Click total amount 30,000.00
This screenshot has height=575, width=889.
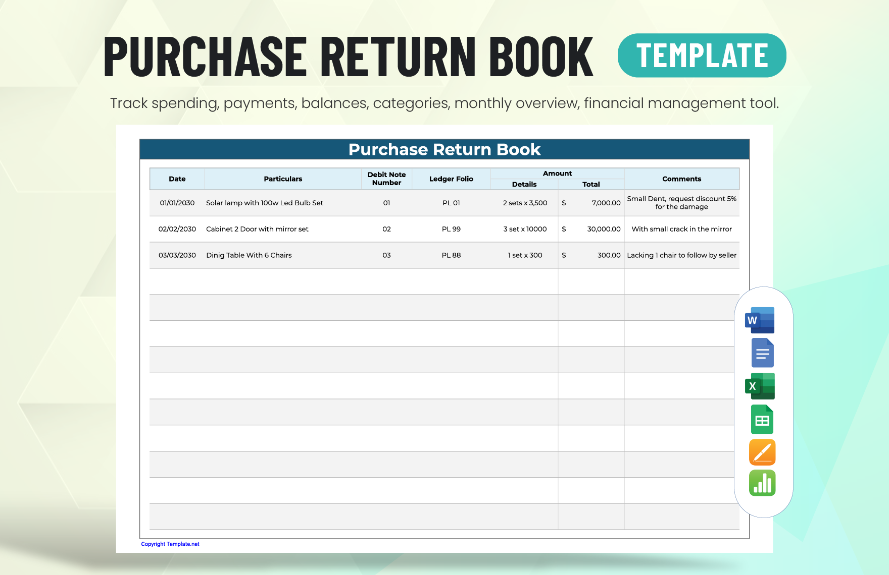click(604, 229)
